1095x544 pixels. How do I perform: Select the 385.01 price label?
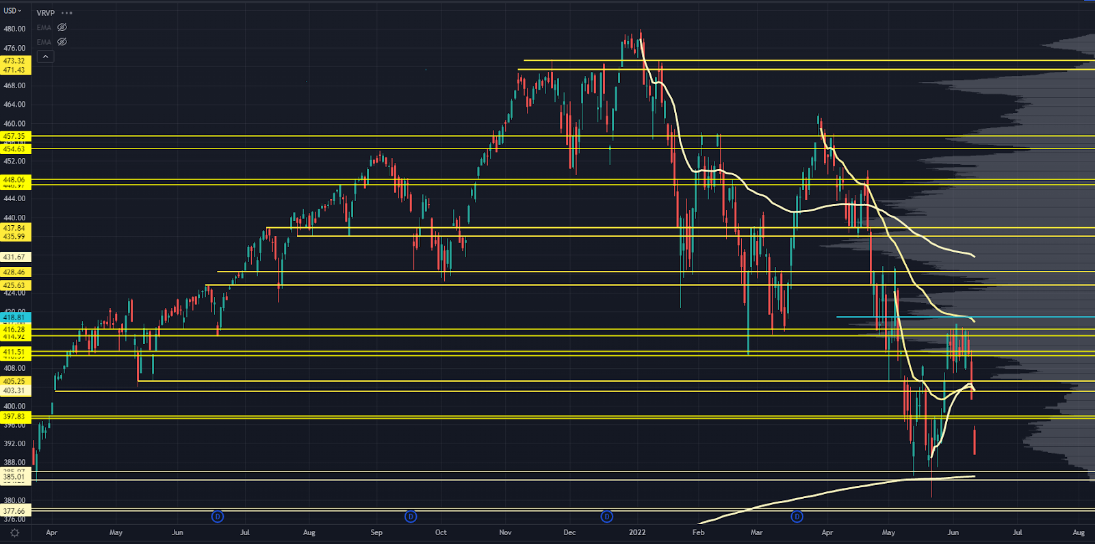[x=14, y=476]
